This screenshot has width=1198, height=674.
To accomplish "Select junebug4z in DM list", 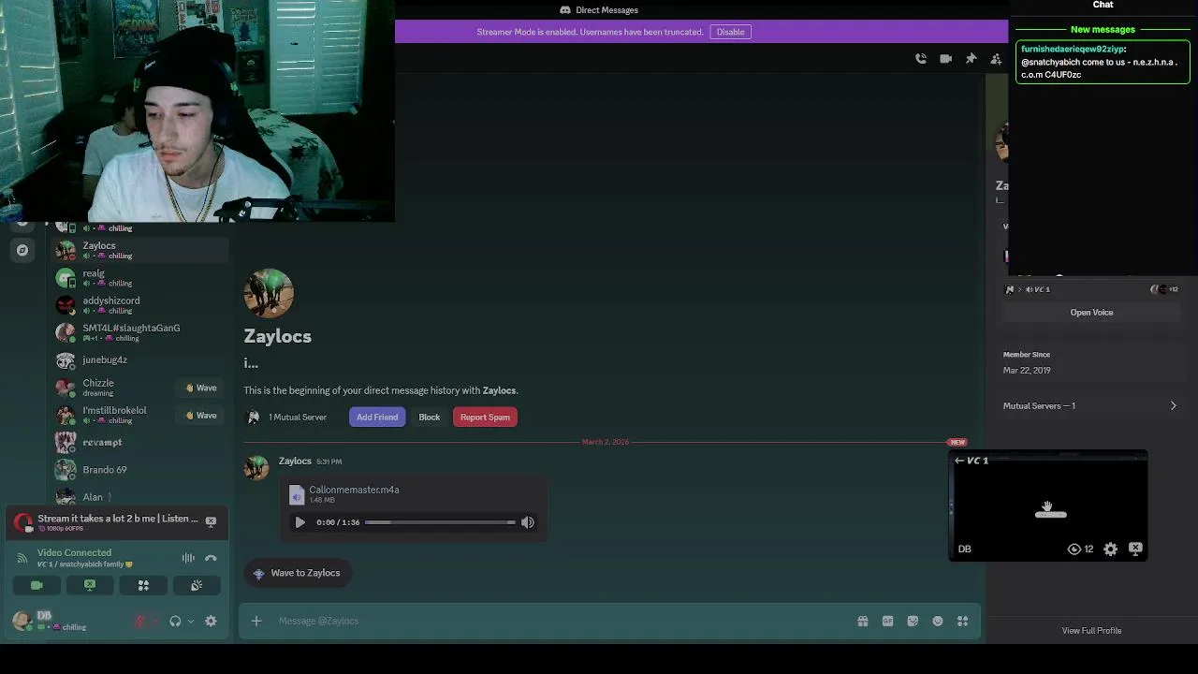I will coord(140,360).
